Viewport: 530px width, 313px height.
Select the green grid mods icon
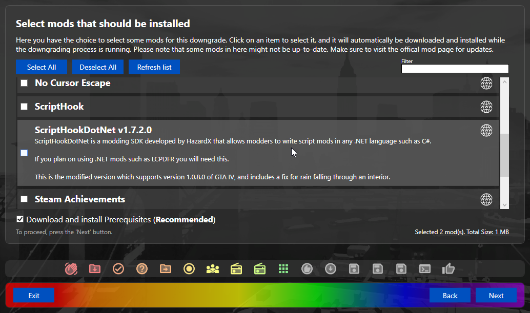pos(283,269)
